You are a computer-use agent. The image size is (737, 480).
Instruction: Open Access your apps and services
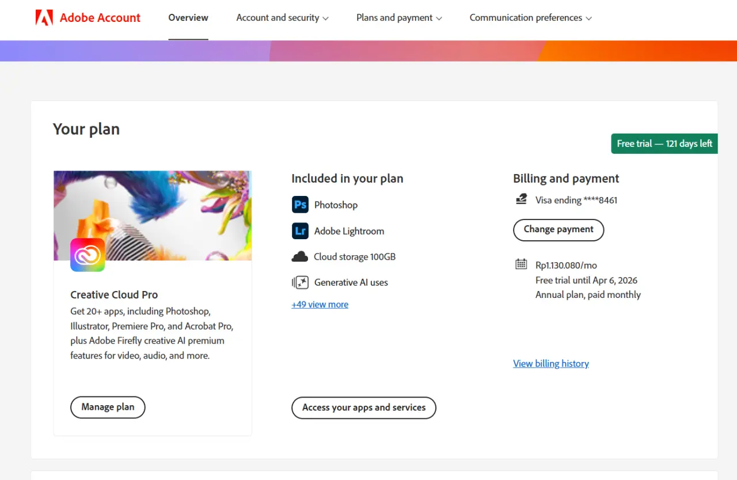pyautogui.click(x=364, y=407)
